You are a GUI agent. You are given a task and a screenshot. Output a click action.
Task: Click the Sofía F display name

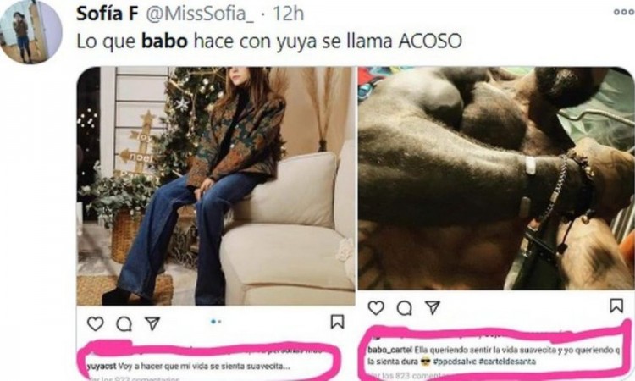(x=108, y=14)
